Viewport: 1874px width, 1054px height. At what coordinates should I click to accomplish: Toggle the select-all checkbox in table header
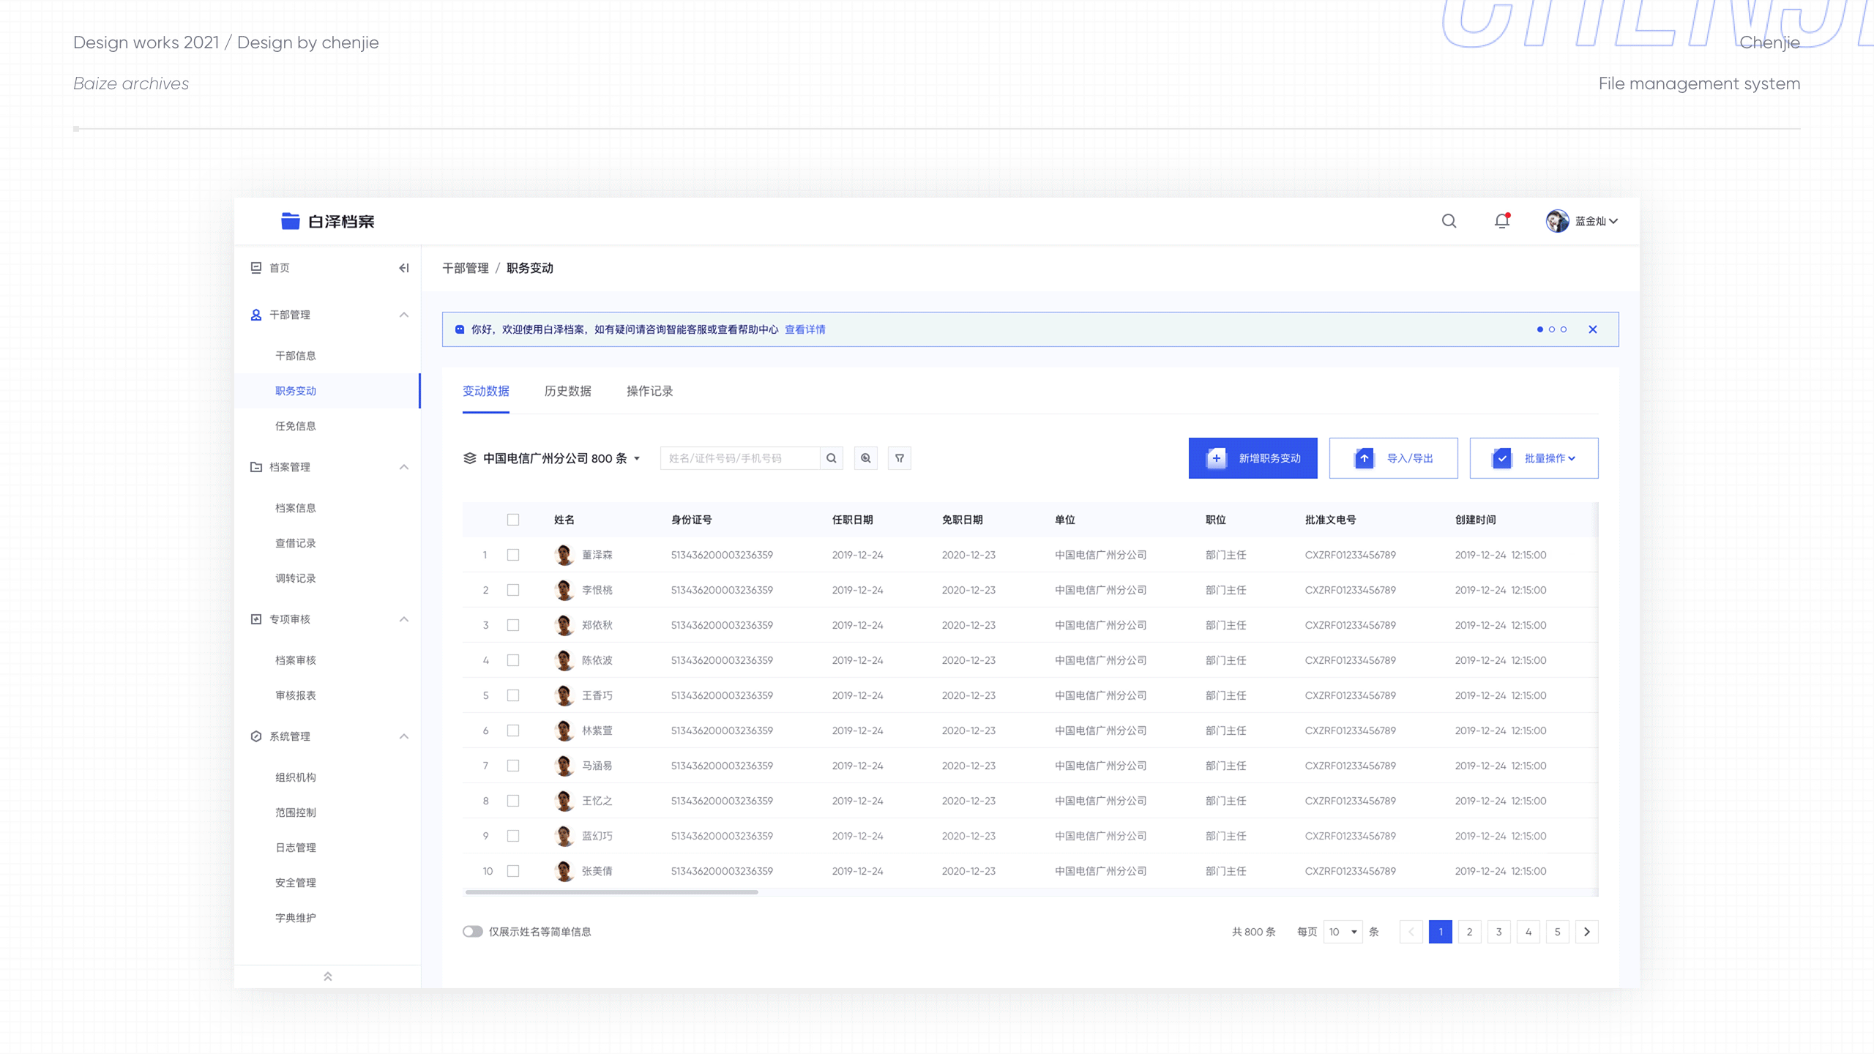[x=513, y=520]
